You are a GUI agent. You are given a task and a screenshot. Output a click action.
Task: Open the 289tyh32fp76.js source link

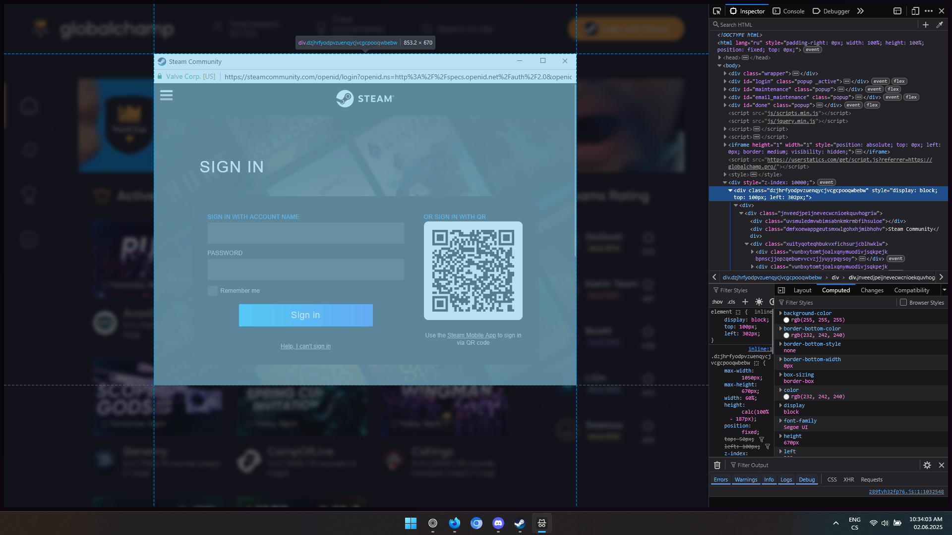[906, 492]
